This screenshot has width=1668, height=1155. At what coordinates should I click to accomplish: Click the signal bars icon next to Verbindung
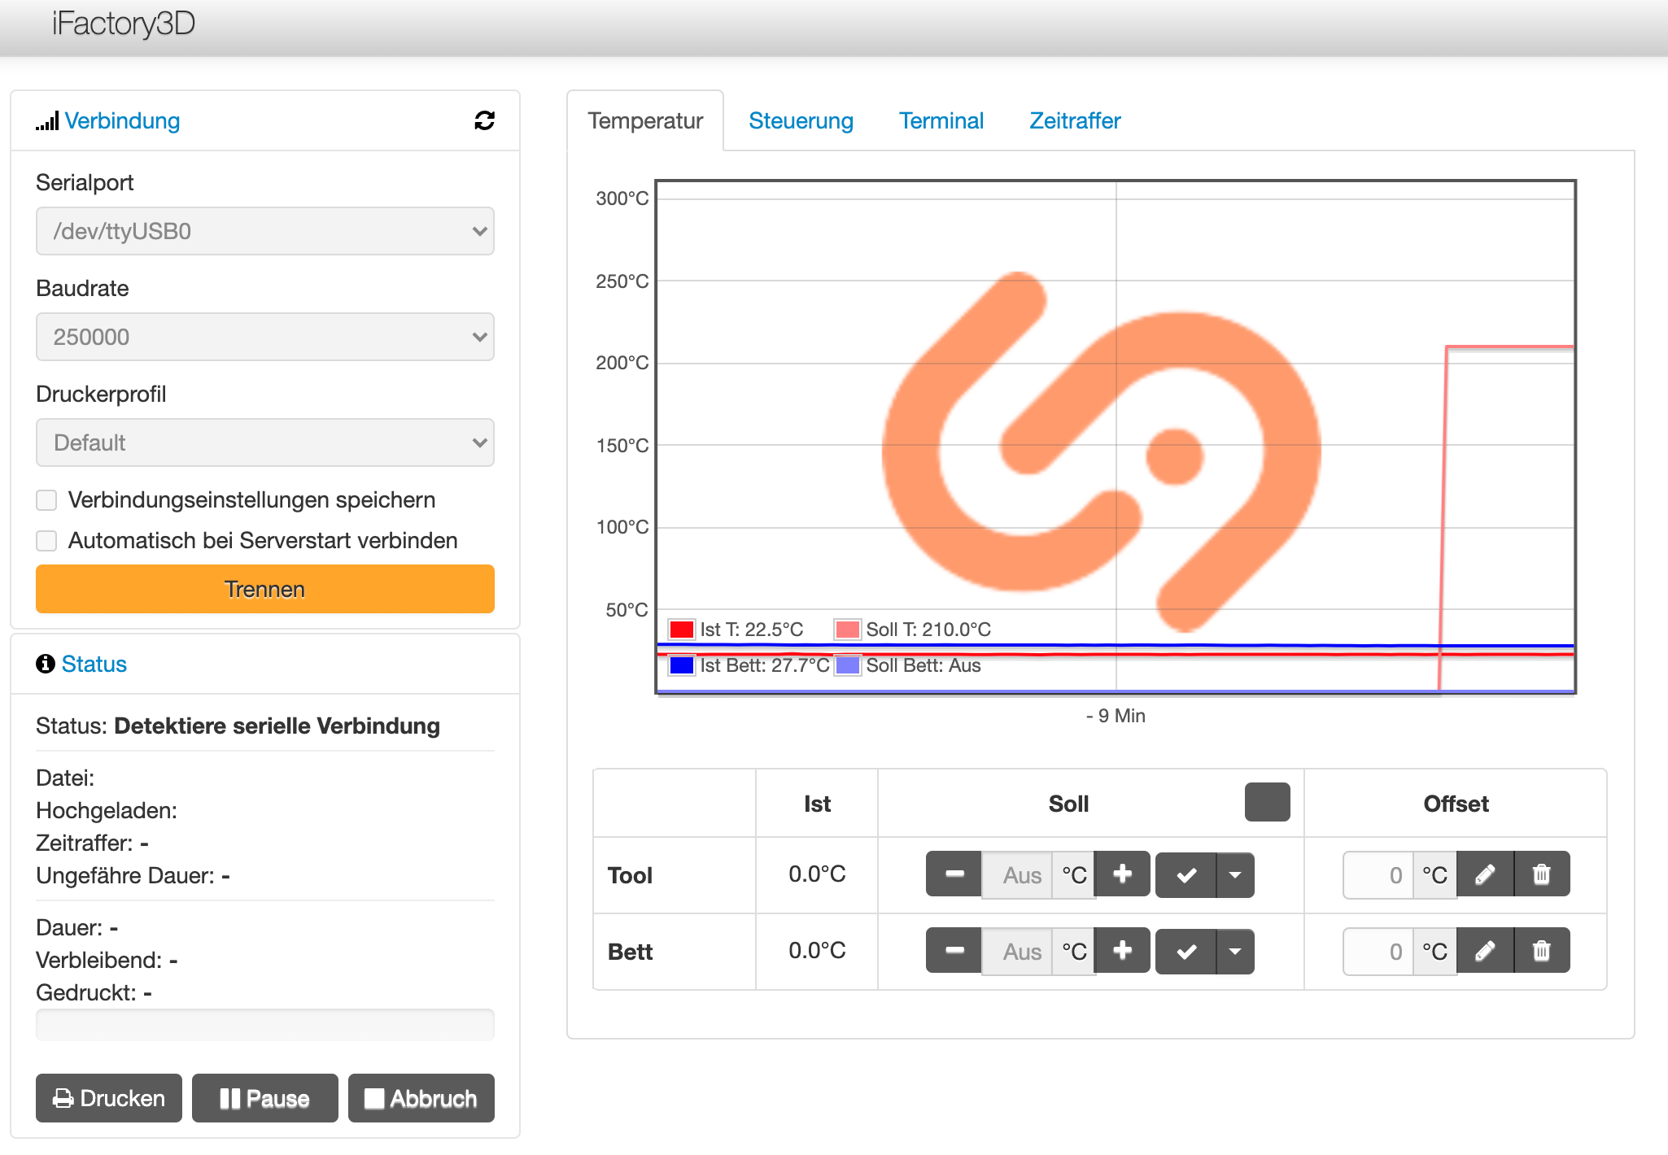tap(47, 121)
